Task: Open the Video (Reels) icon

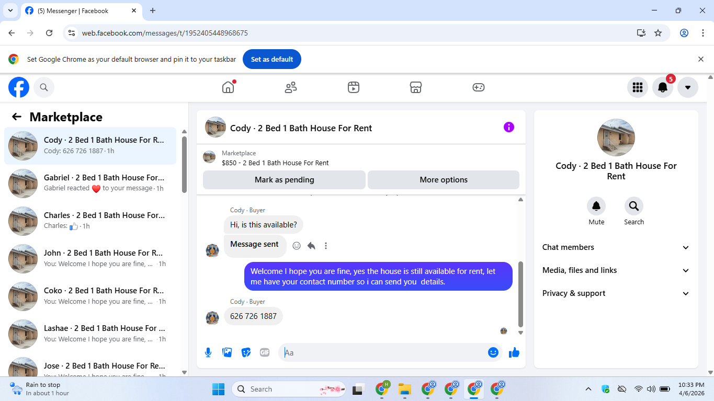Action: point(354,87)
